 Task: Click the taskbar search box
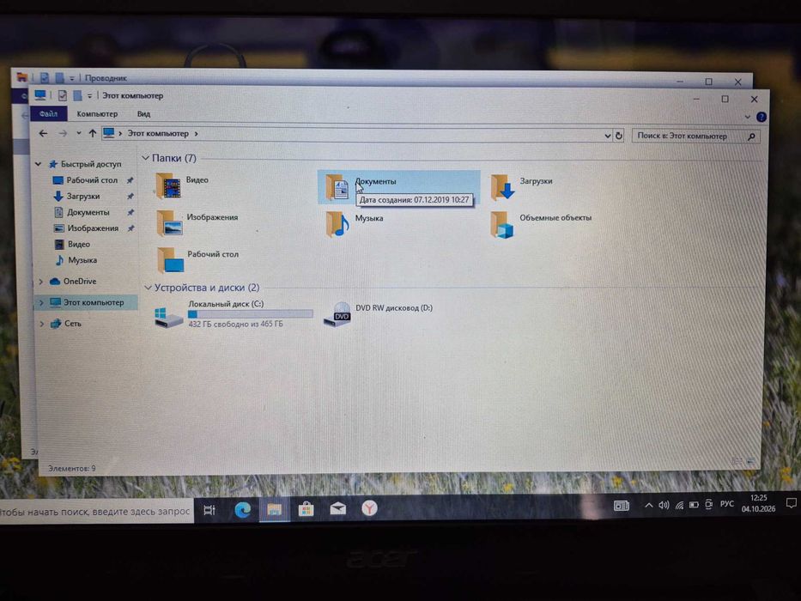pyautogui.click(x=96, y=511)
